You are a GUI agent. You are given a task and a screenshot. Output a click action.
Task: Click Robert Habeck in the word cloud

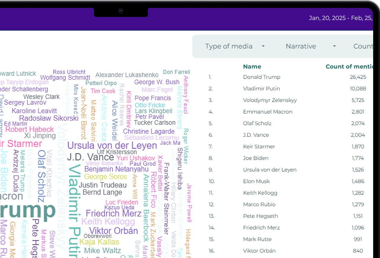tap(30, 129)
